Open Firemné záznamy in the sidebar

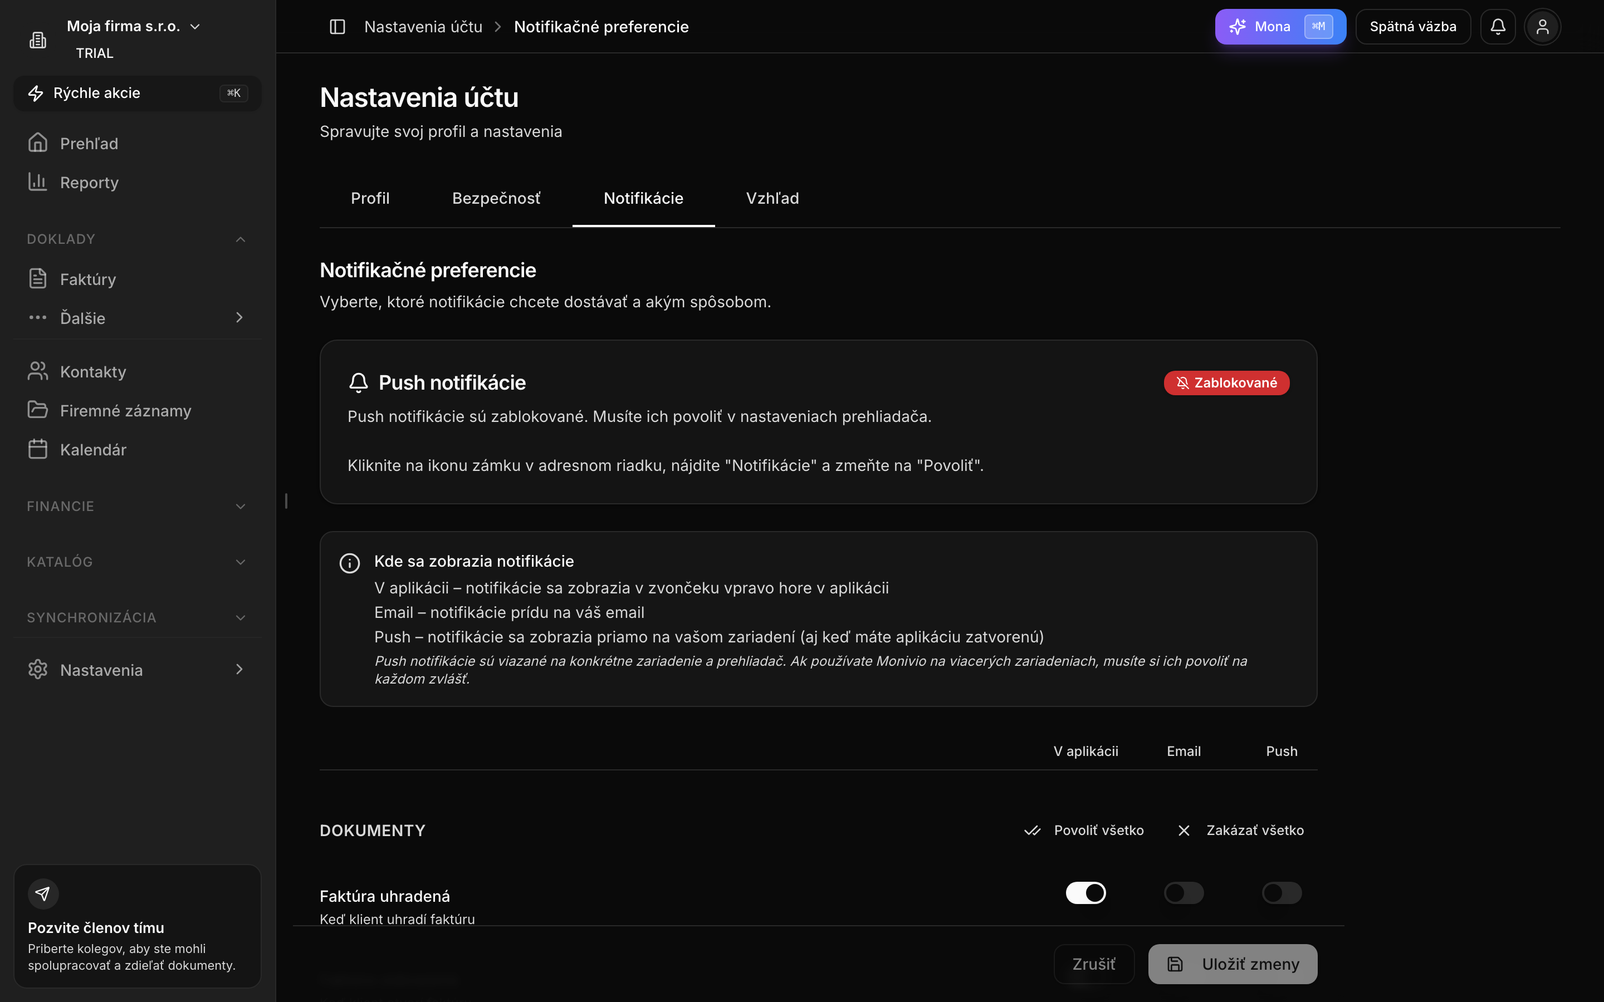(137, 410)
